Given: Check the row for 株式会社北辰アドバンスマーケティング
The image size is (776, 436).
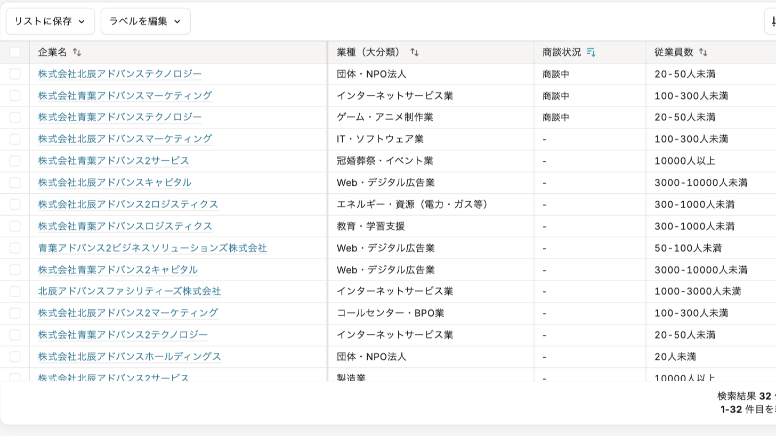Looking at the screenshot, I should tap(15, 139).
